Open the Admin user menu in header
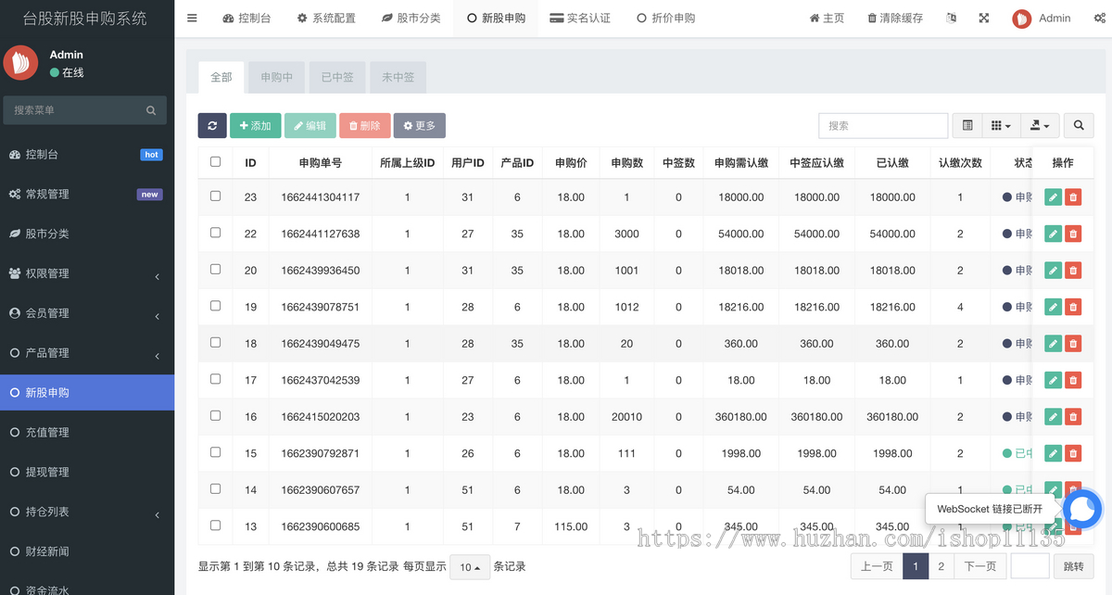This screenshot has height=595, width=1112. (1042, 18)
